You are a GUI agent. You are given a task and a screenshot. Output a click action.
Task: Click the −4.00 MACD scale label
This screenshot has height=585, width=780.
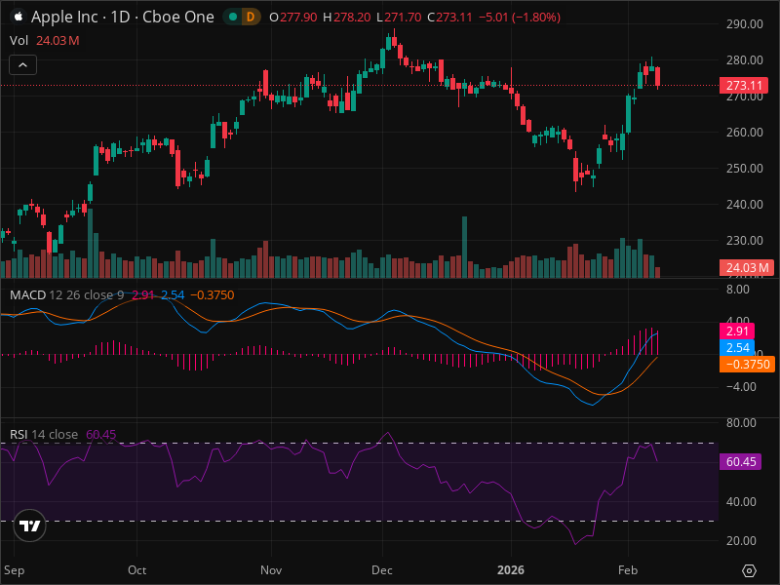click(741, 386)
